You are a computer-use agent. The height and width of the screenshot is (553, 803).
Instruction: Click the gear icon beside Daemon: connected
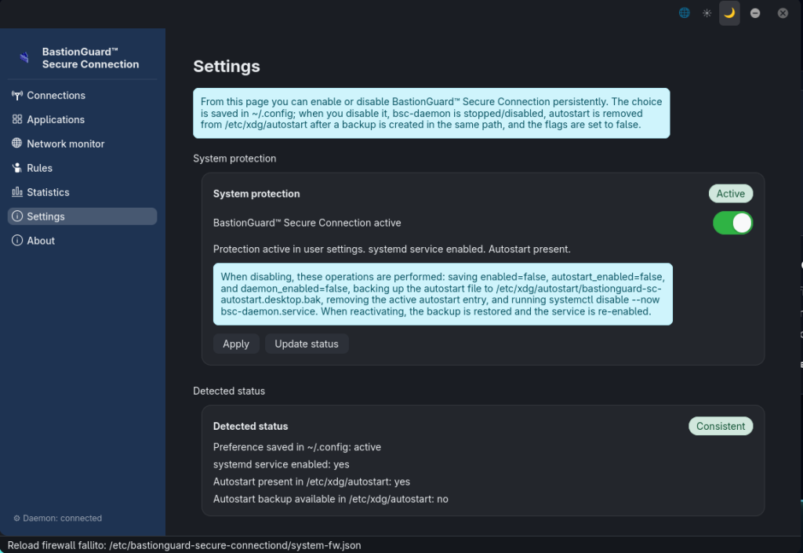click(x=16, y=518)
